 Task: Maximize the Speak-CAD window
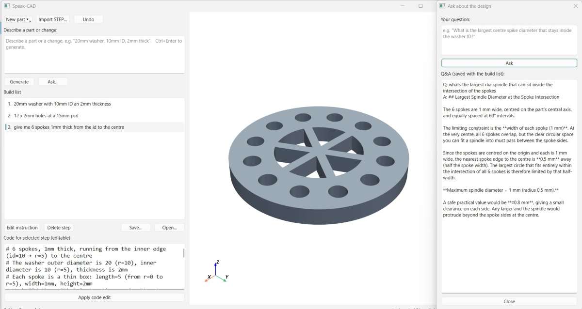coord(420,6)
